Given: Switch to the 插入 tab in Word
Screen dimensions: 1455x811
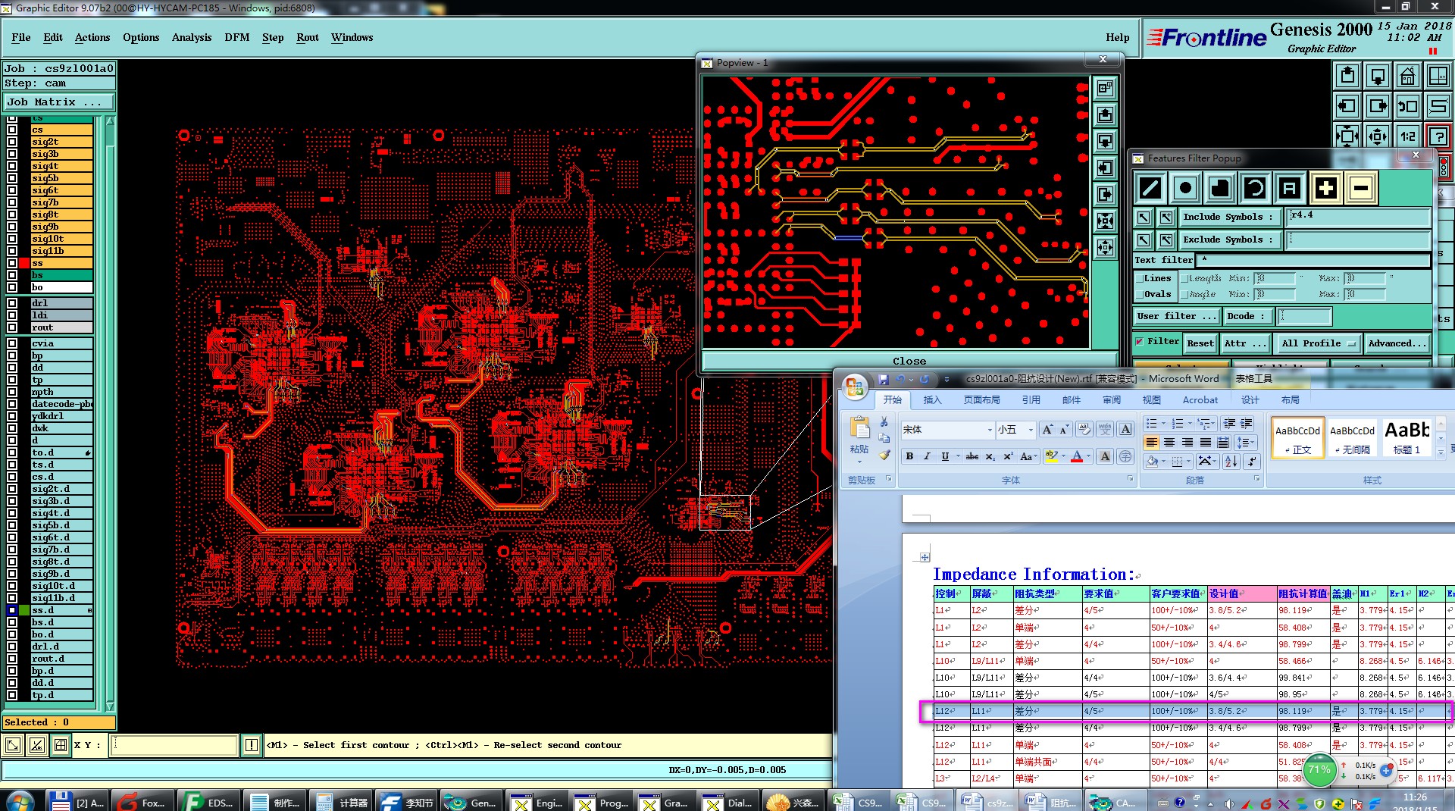Looking at the screenshot, I should [x=932, y=400].
